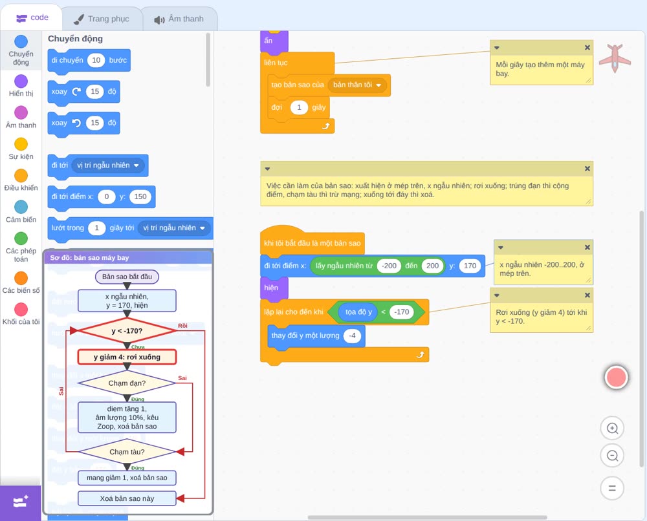Open the 'bản thân tôi' dropdown in the clone block

click(357, 85)
